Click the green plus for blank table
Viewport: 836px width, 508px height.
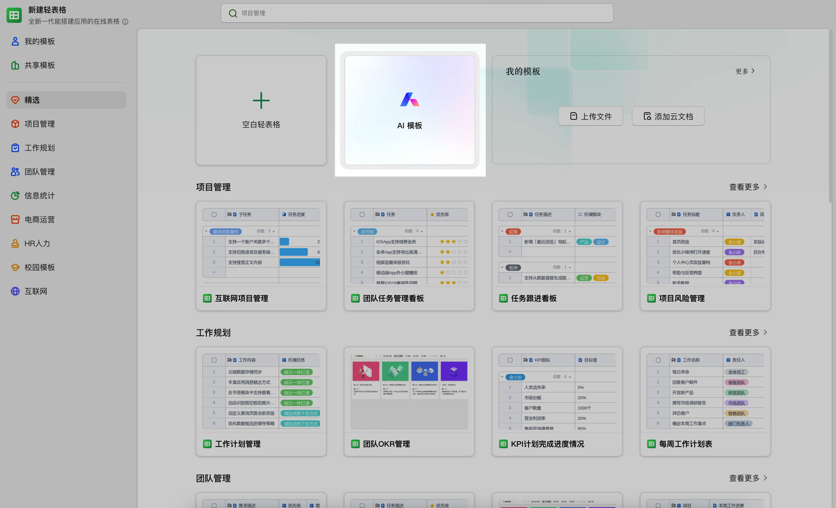tap(261, 101)
